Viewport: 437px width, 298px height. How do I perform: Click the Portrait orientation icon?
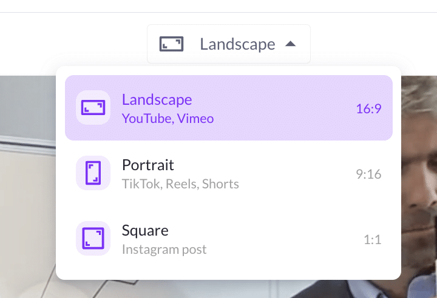coord(93,173)
